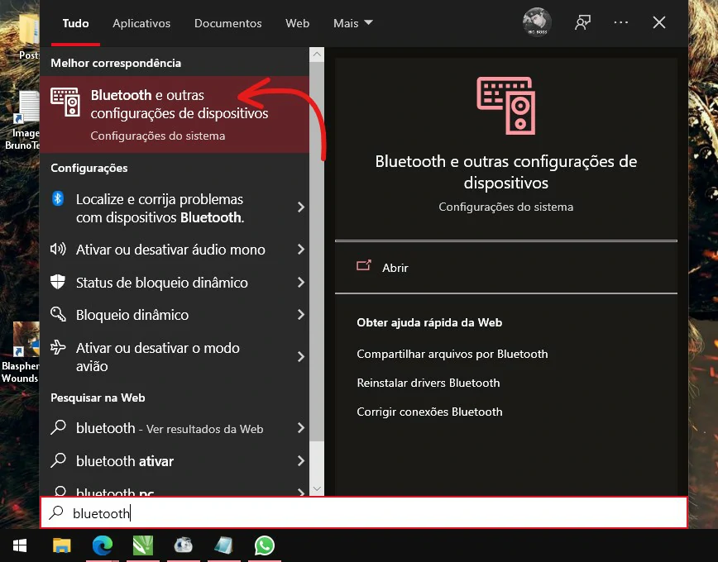Click the shield icon for Status de bloqueio dinâmico
This screenshot has width=718, height=562.
58,282
